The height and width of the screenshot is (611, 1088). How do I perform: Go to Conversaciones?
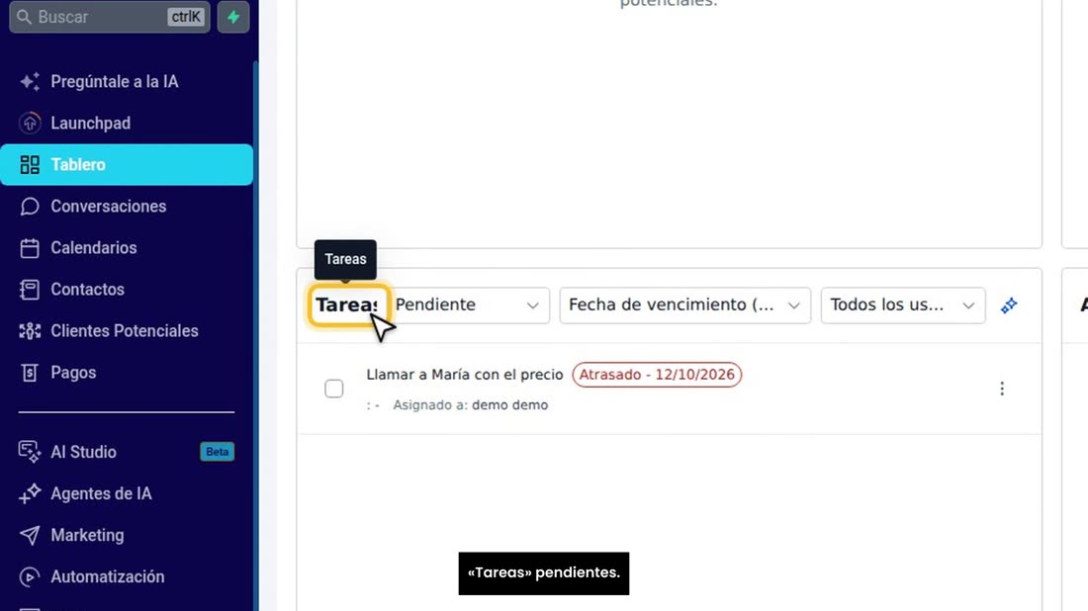click(x=127, y=207)
